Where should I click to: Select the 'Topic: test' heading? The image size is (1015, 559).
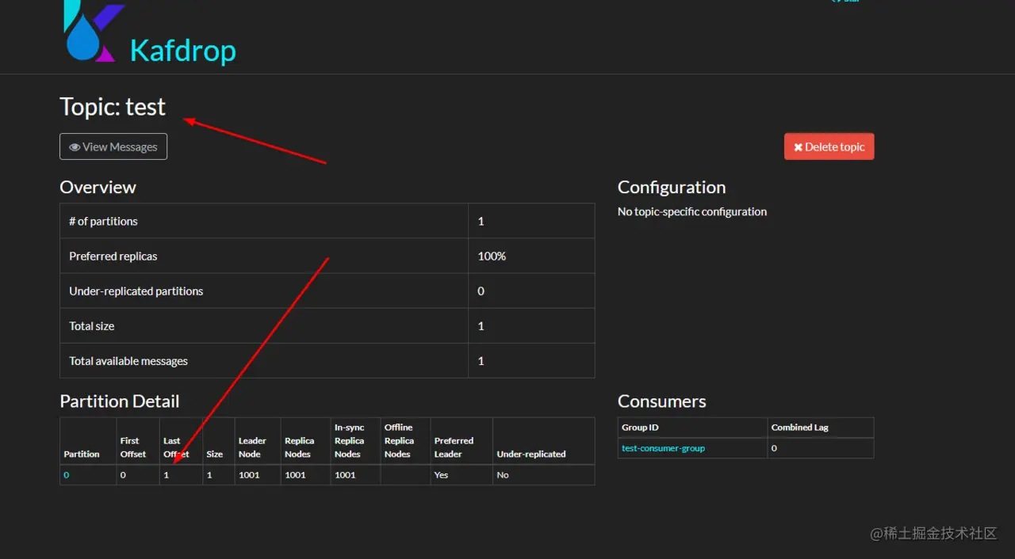coord(113,107)
